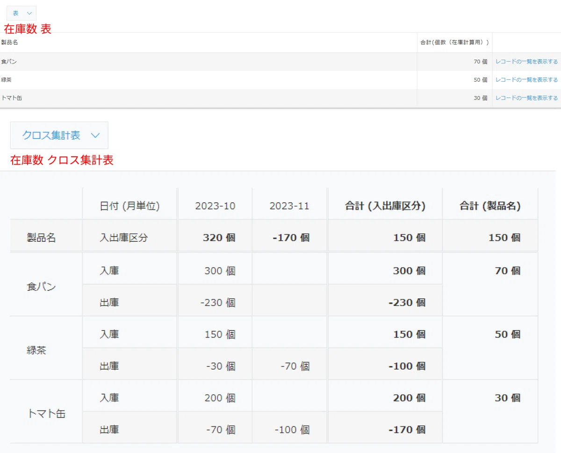Screen dimensions: 561x453
Task: Select the トマト缶 row label in cross table
Action: click(x=46, y=414)
